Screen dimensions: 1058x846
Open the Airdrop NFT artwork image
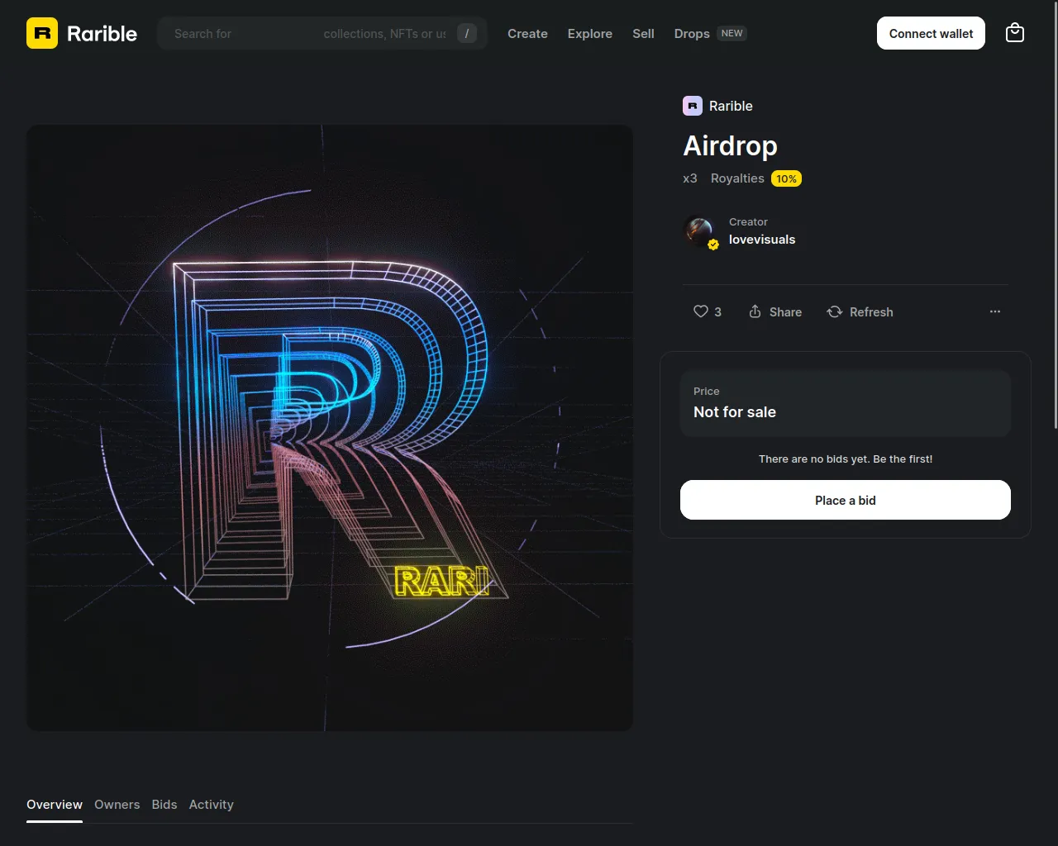click(x=330, y=427)
